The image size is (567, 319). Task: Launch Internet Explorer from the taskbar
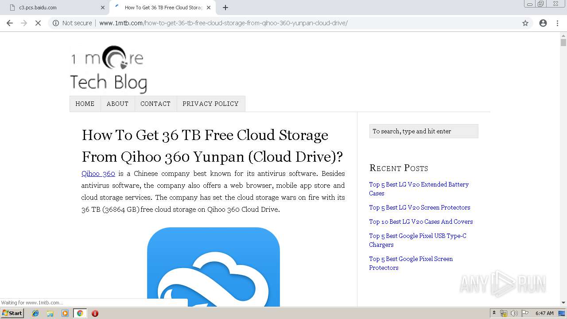[35, 313]
